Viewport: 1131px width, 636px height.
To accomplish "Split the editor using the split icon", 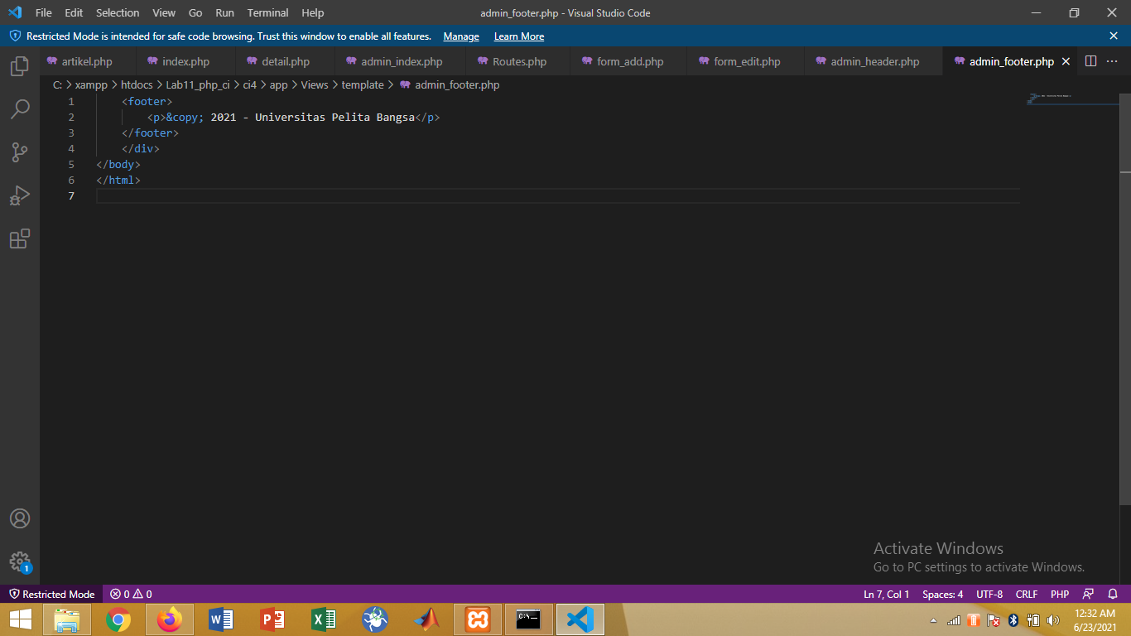I will coord(1090,60).
